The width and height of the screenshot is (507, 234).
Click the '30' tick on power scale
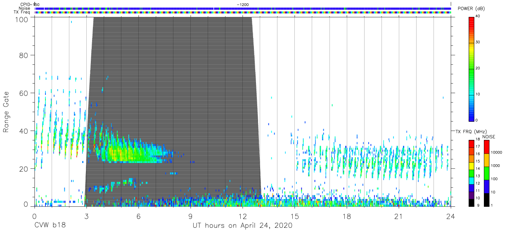tap(478, 43)
